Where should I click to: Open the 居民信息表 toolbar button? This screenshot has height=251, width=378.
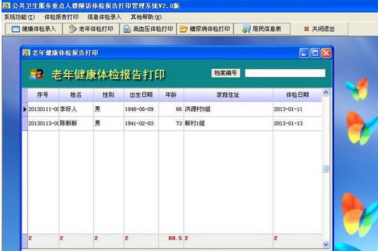262,29
